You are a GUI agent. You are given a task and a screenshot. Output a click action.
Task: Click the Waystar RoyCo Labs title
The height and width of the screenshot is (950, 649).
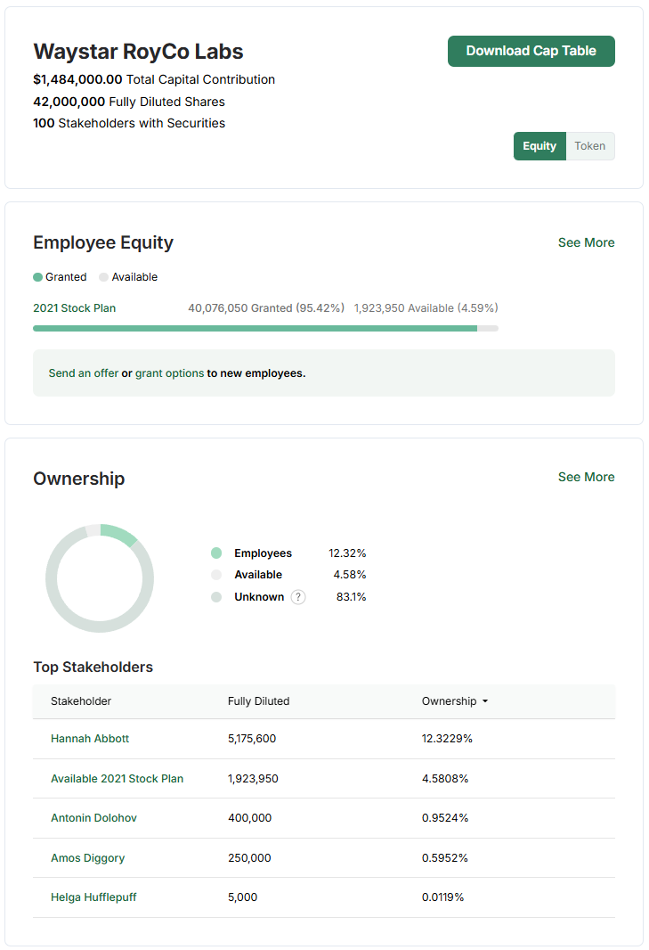138,52
